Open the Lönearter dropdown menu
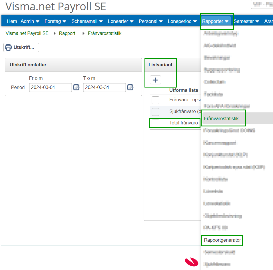The width and height of the screenshot is (273, 270). click(121, 21)
